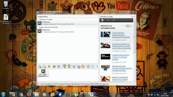Image resolution: width=173 pixels, height=97 pixels.
Task: Click the Images récemment utilisées group header
Action: coord(48,27)
